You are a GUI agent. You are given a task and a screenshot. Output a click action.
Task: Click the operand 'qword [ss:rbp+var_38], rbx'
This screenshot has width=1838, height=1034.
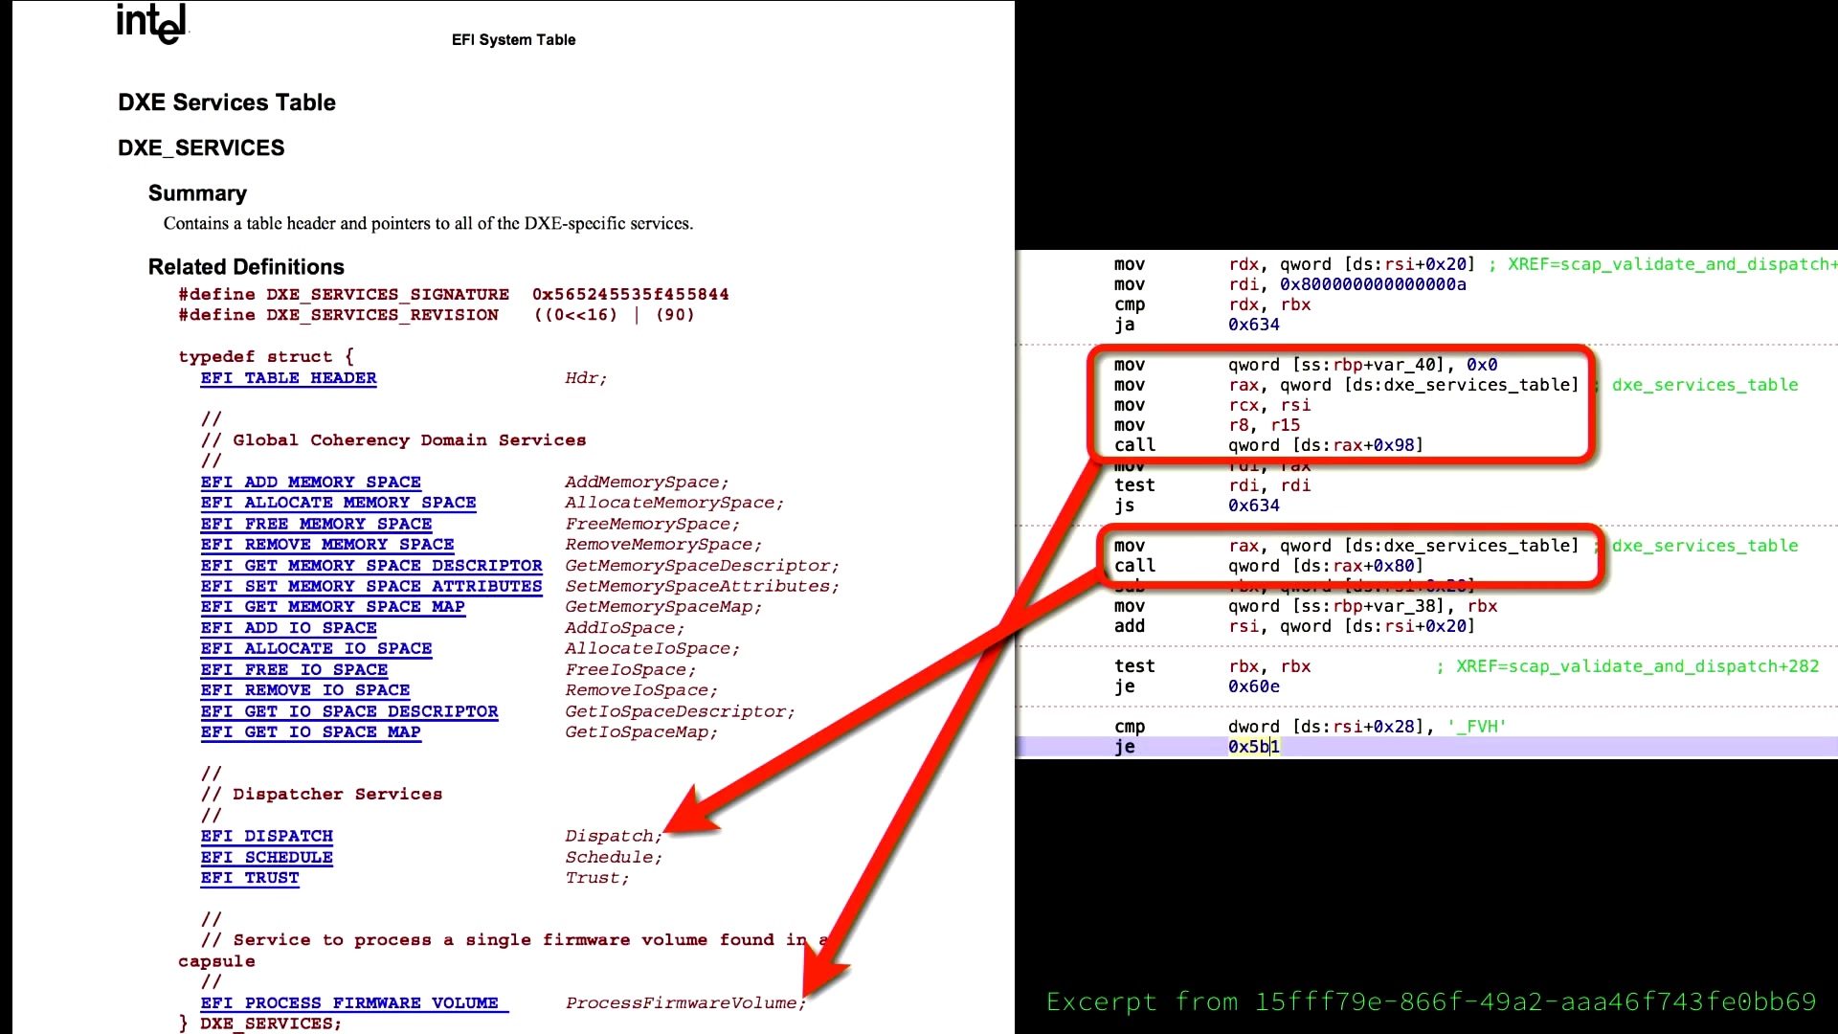click(1363, 606)
